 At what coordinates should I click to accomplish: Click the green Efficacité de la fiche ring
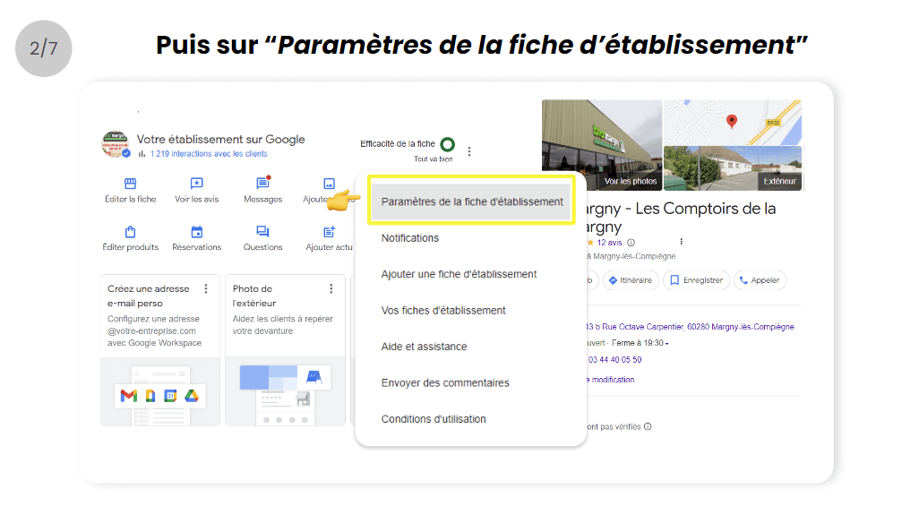point(448,144)
